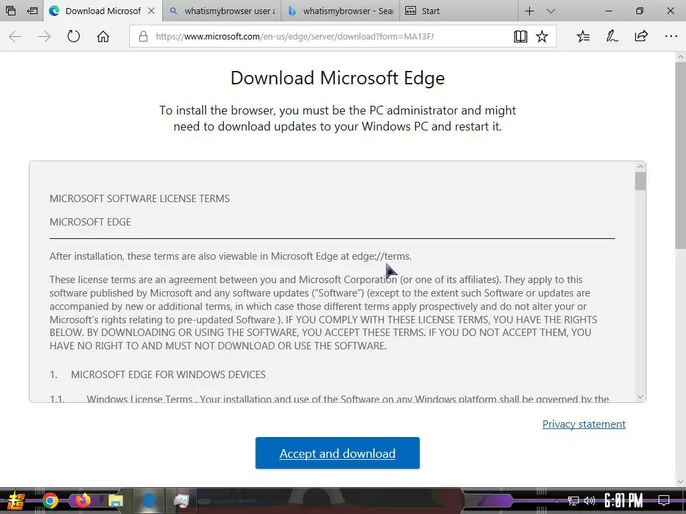Click the page vertical scrollbar thumb
Screen dimensions: 686x514
681,155
